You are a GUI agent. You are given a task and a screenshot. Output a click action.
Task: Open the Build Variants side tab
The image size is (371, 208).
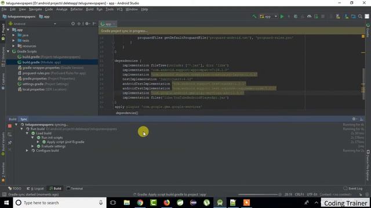point(3,143)
